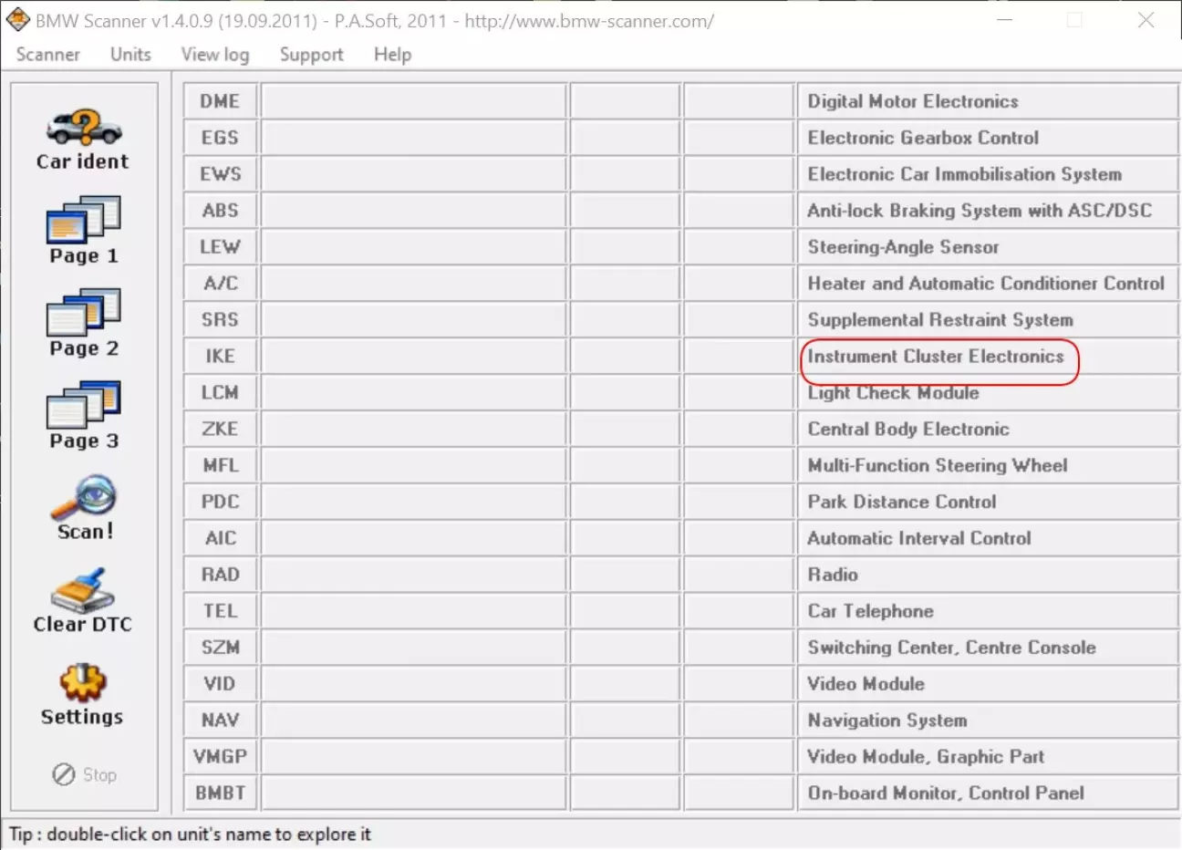Open Settings gear icon
The width and height of the screenshot is (1182, 850).
pos(83,683)
